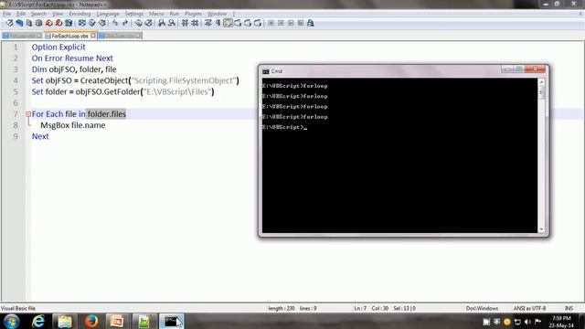Click Run Macro Multiple Times icon
Screen dimensions: 585x329
click(301, 23)
